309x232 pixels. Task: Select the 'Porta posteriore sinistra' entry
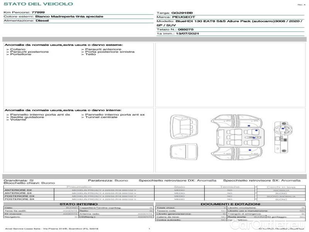110,52
